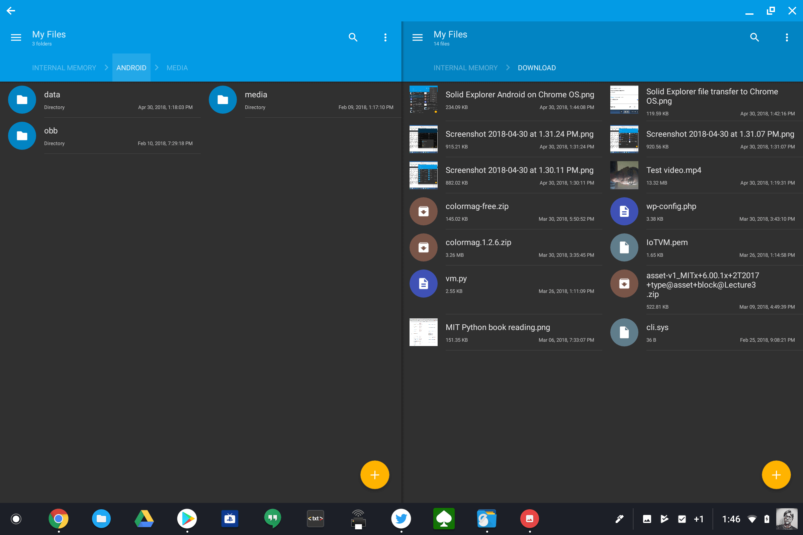Select the 'obb' directory name
The width and height of the screenshot is (803, 535).
[51, 131]
